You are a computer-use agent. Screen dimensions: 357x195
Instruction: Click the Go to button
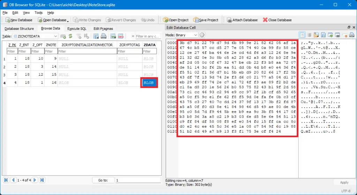pos(103,180)
